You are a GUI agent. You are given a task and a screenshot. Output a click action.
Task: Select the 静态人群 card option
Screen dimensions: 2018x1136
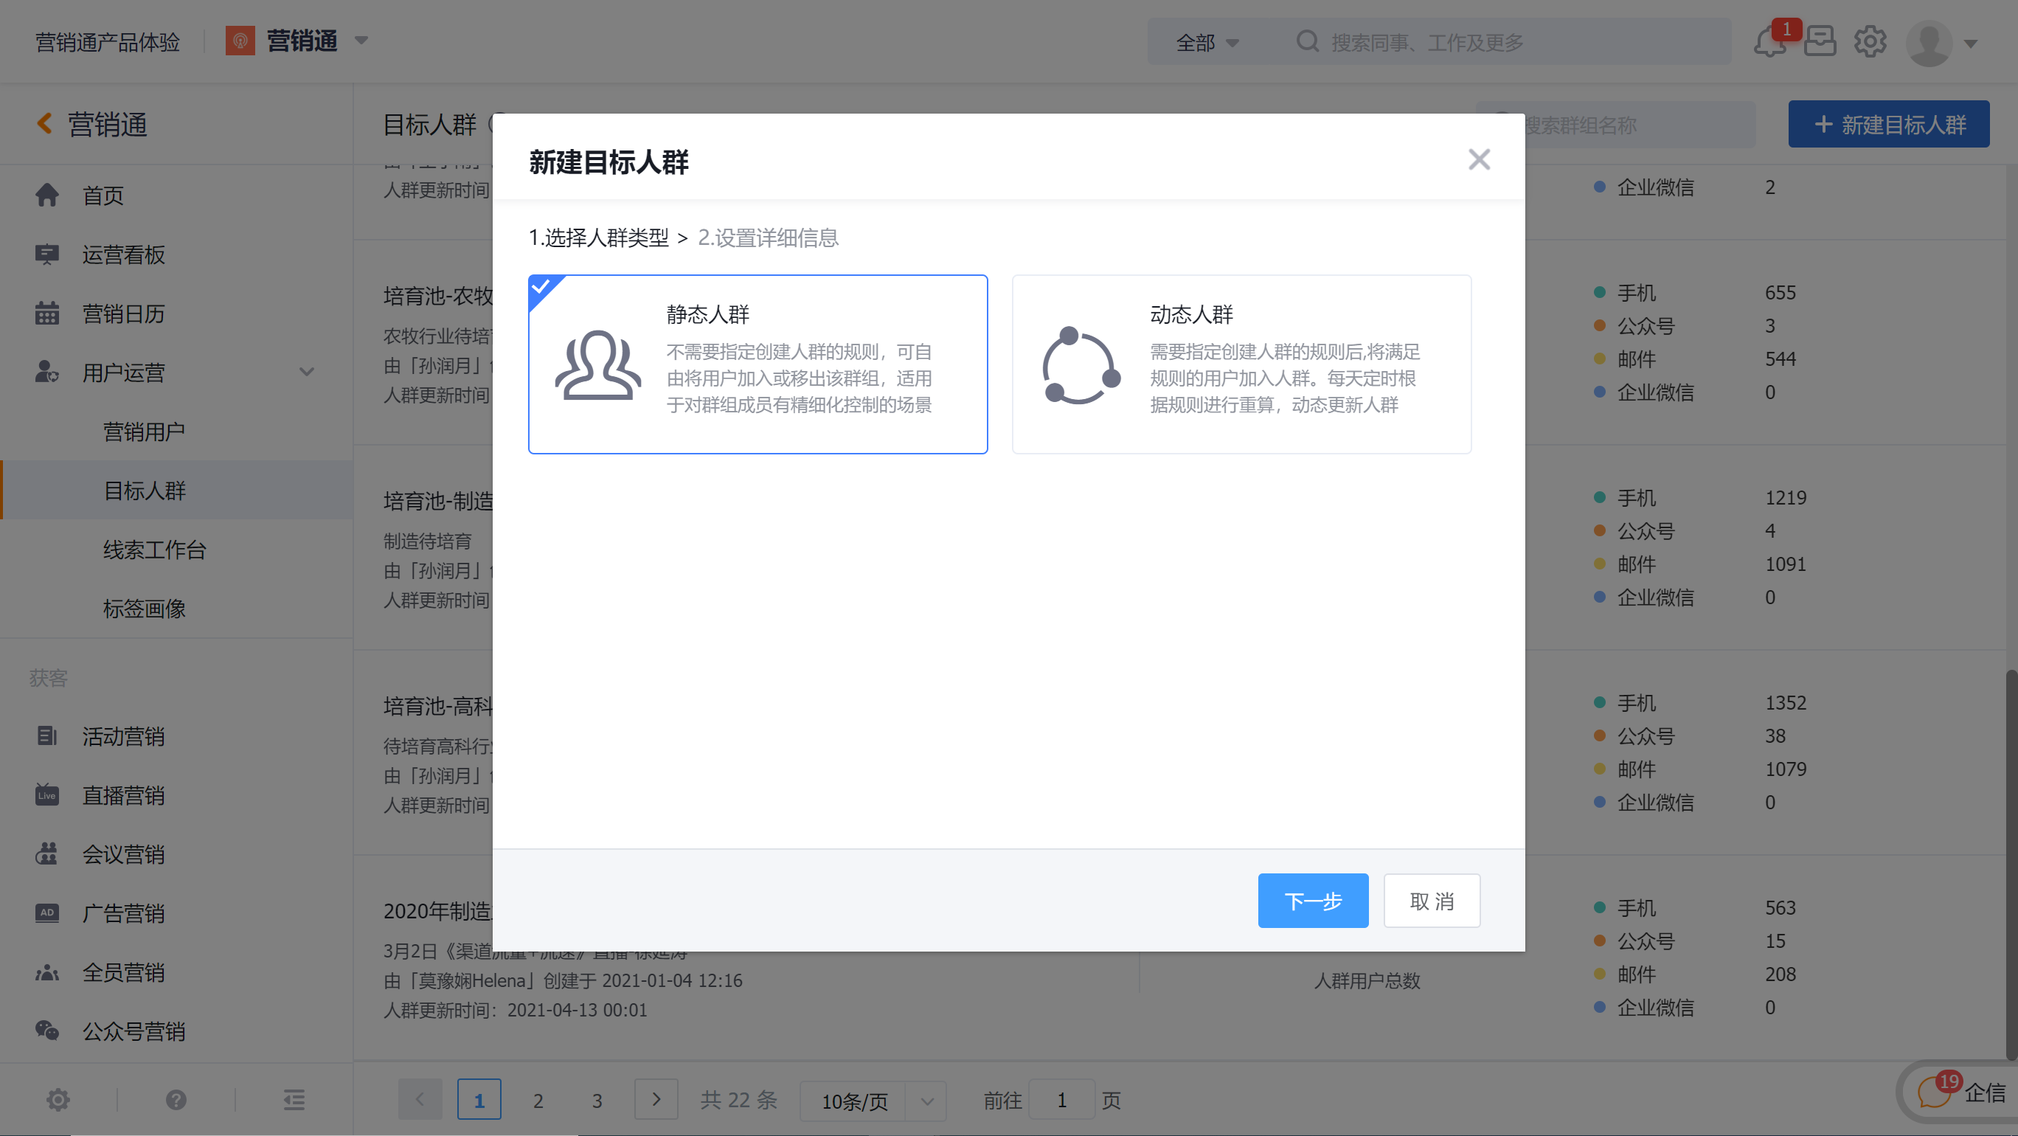[x=757, y=364]
